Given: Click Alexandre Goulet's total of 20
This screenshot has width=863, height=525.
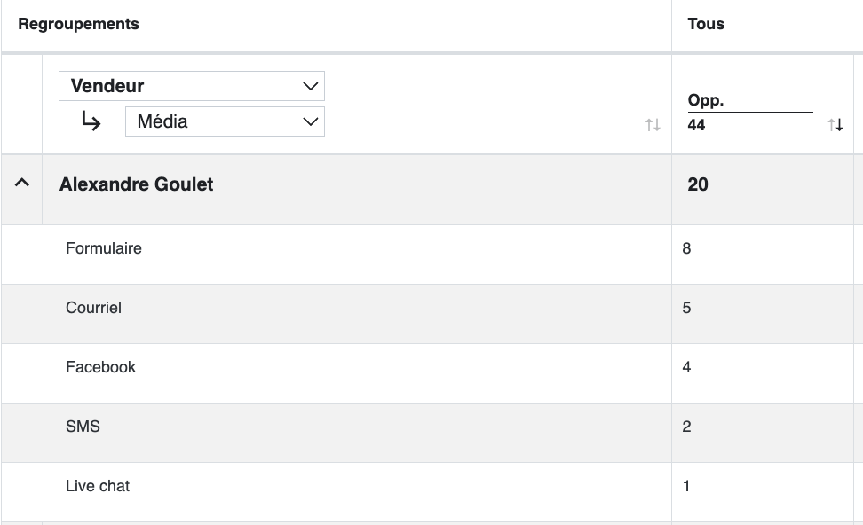Looking at the screenshot, I should tap(697, 184).
